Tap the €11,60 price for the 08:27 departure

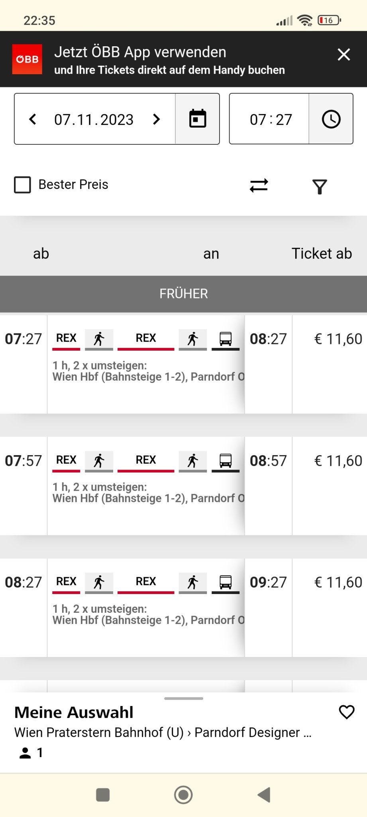tap(338, 582)
